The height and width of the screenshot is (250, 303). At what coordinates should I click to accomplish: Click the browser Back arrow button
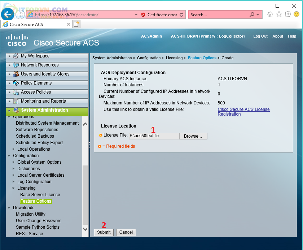click(x=7, y=15)
